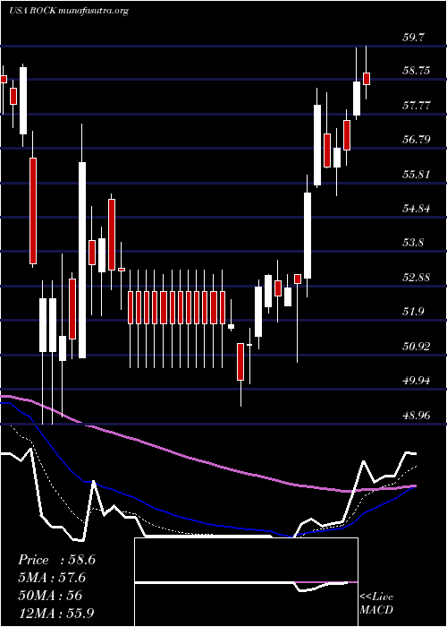Image resolution: width=447 pixels, height=627 pixels.
Task: Click the tall white candle spanning 50.92 to 56
Action: (82, 260)
